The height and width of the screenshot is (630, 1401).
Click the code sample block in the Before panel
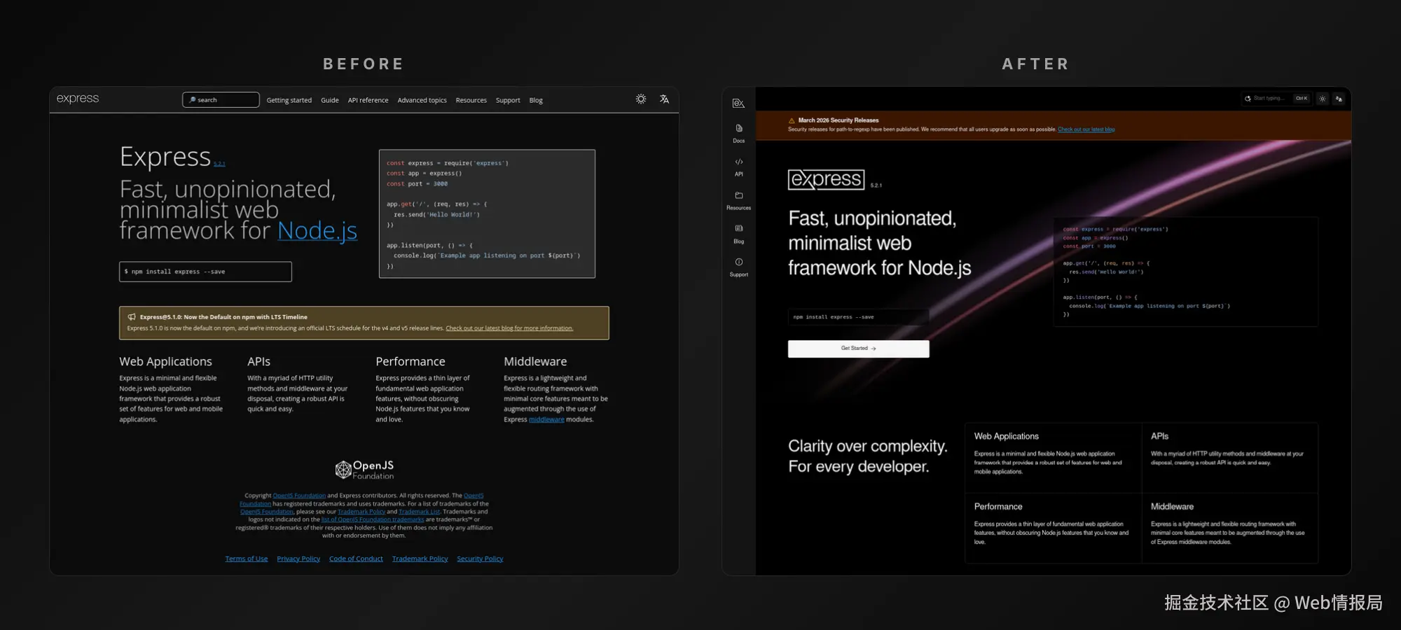pyautogui.click(x=487, y=213)
